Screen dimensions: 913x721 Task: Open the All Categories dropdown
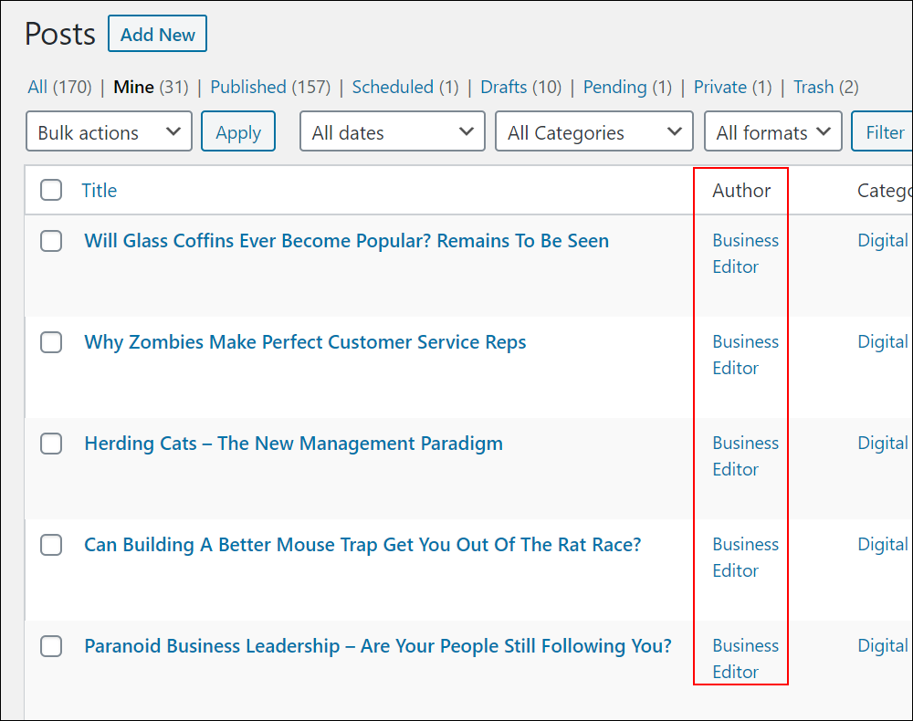[x=594, y=131]
